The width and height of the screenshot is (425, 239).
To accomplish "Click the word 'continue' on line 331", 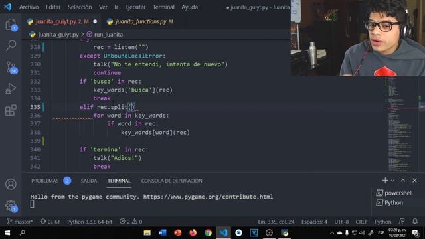I will coord(107,72).
